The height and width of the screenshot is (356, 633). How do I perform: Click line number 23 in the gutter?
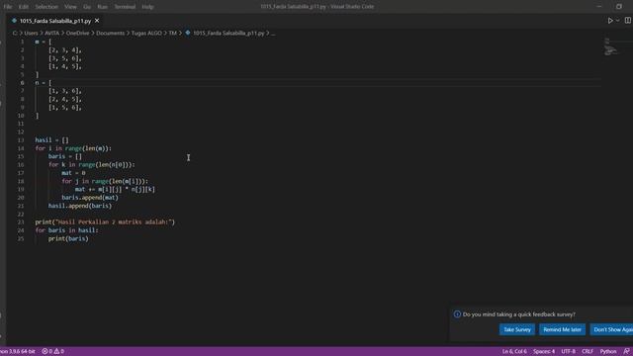point(21,222)
